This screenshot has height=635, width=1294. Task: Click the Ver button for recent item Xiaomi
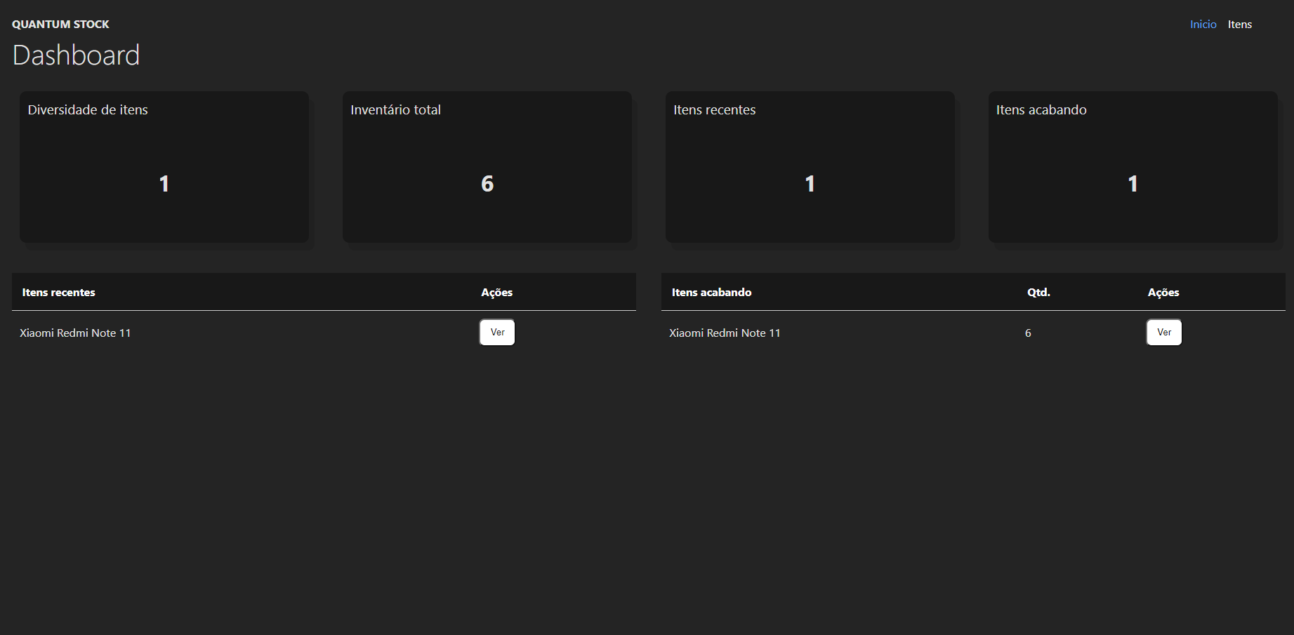496,332
